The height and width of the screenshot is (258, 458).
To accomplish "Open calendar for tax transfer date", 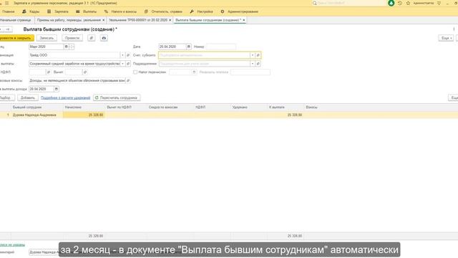I will click(194, 72).
